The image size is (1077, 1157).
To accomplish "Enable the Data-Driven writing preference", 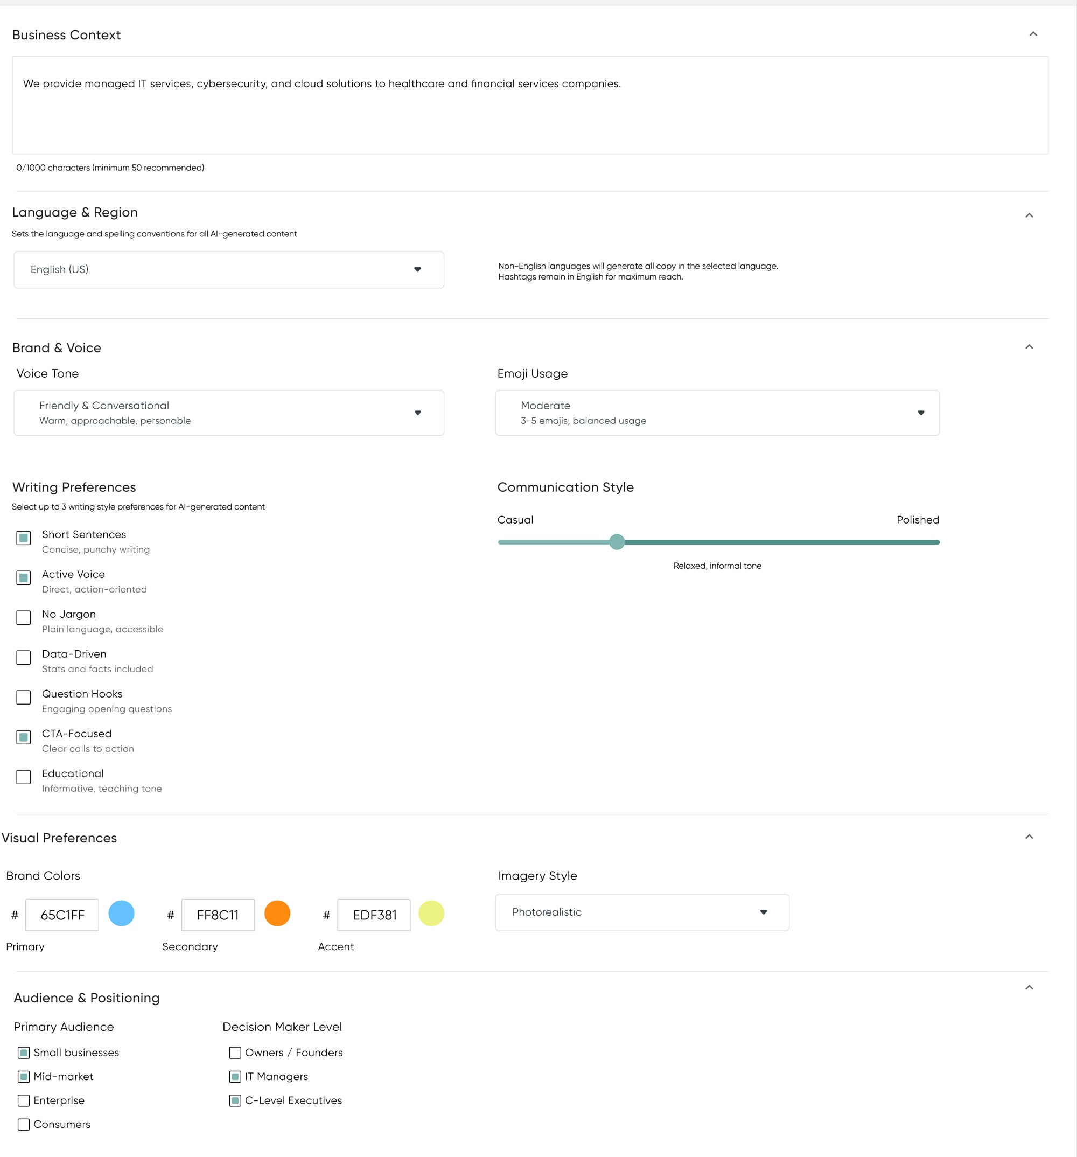I will (x=23, y=658).
